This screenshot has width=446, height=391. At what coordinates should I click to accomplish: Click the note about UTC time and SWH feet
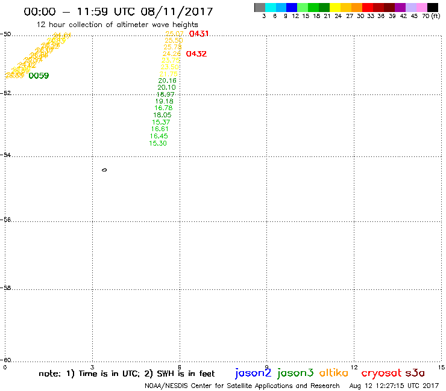click(127, 374)
